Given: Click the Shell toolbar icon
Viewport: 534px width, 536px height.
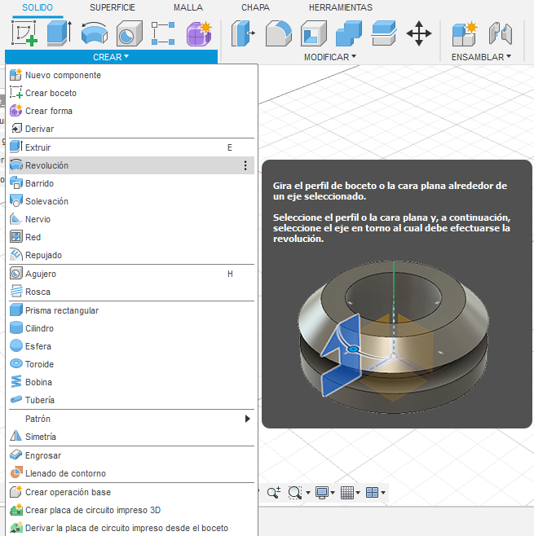Looking at the screenshot, I should [x=314, y=33].
